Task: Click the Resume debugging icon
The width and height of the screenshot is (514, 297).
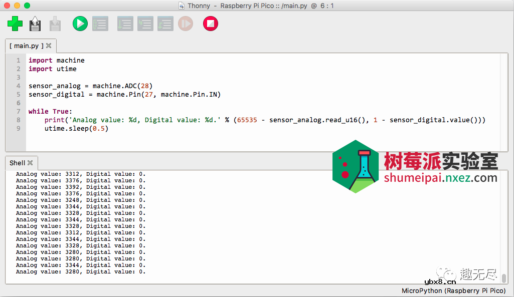Action: tap(186, 24)
